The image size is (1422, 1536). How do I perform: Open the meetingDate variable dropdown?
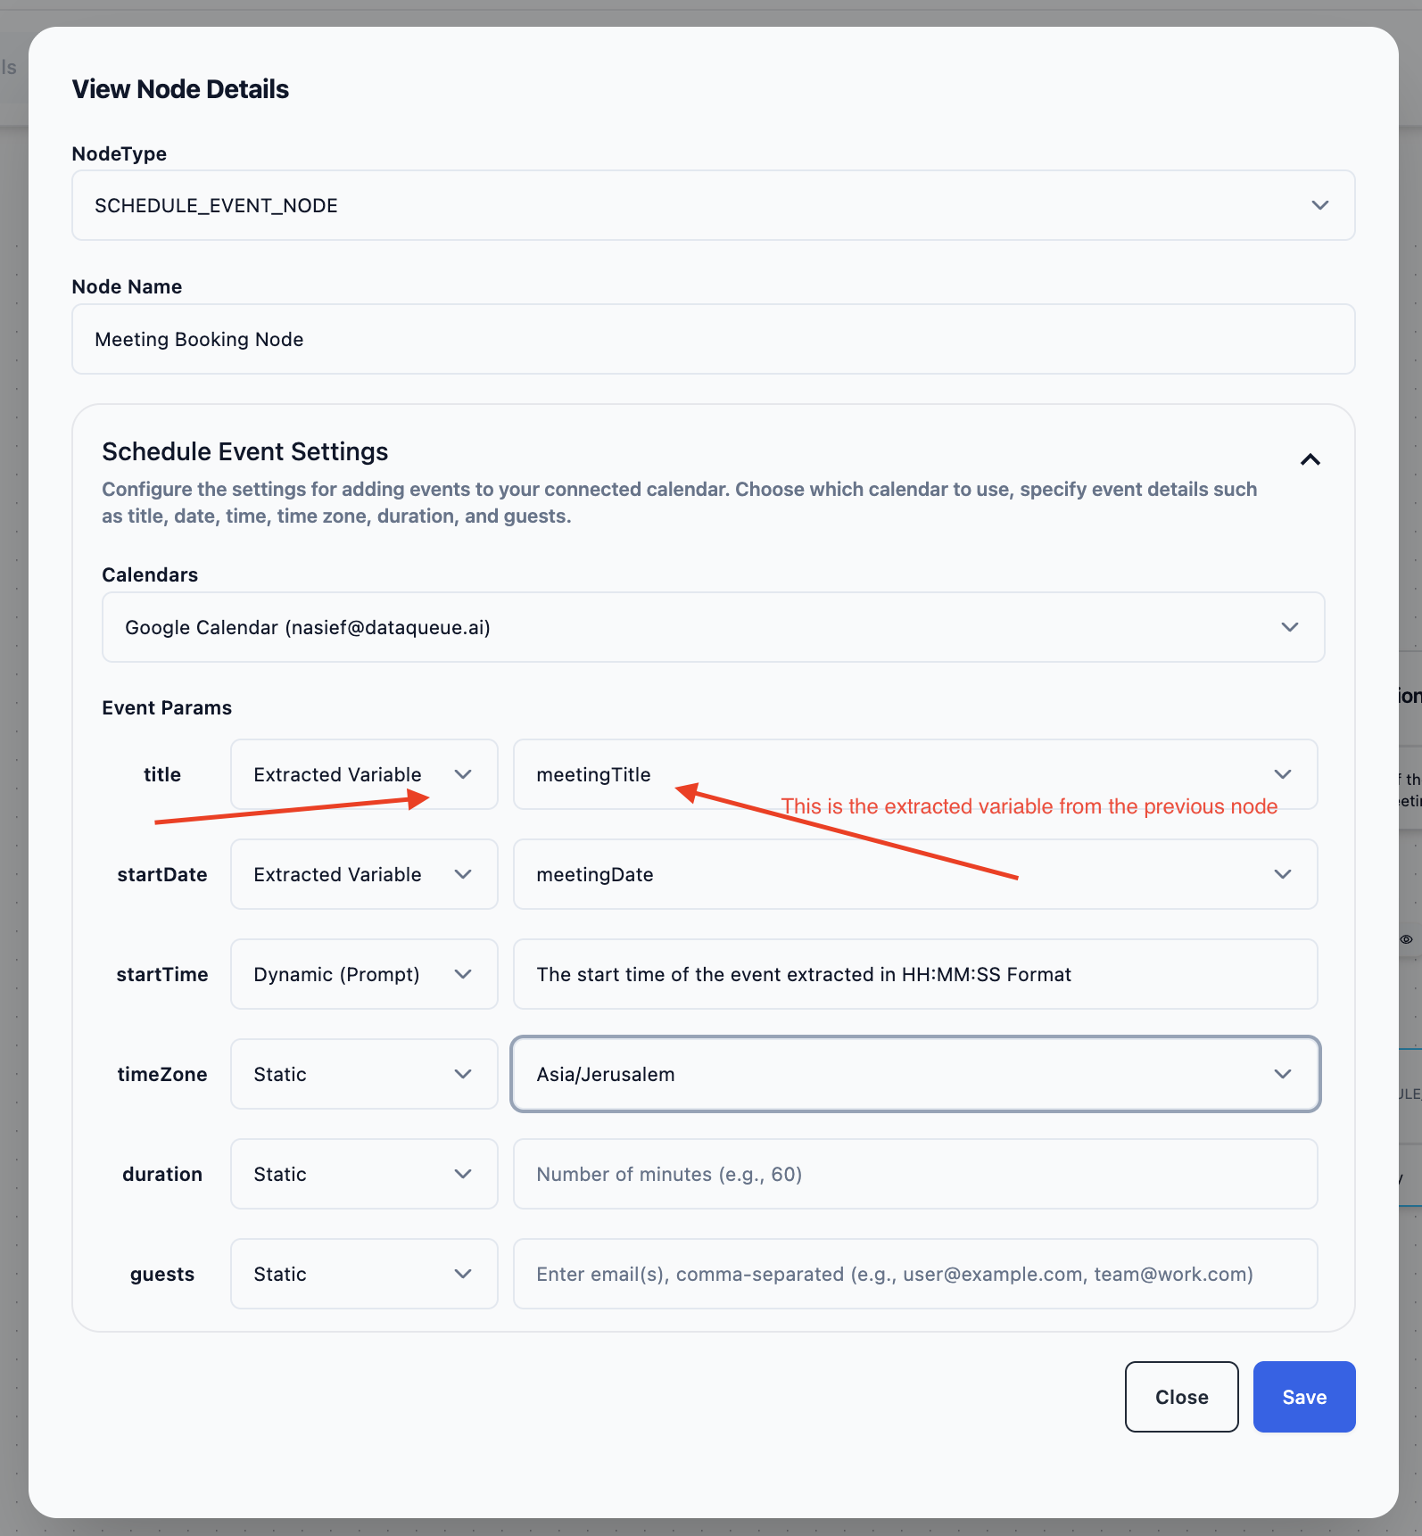914,874
